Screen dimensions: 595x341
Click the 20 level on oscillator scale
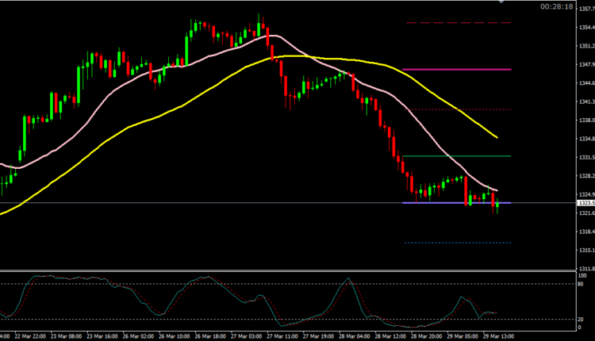pyautogui.click(x=580, y=318)
